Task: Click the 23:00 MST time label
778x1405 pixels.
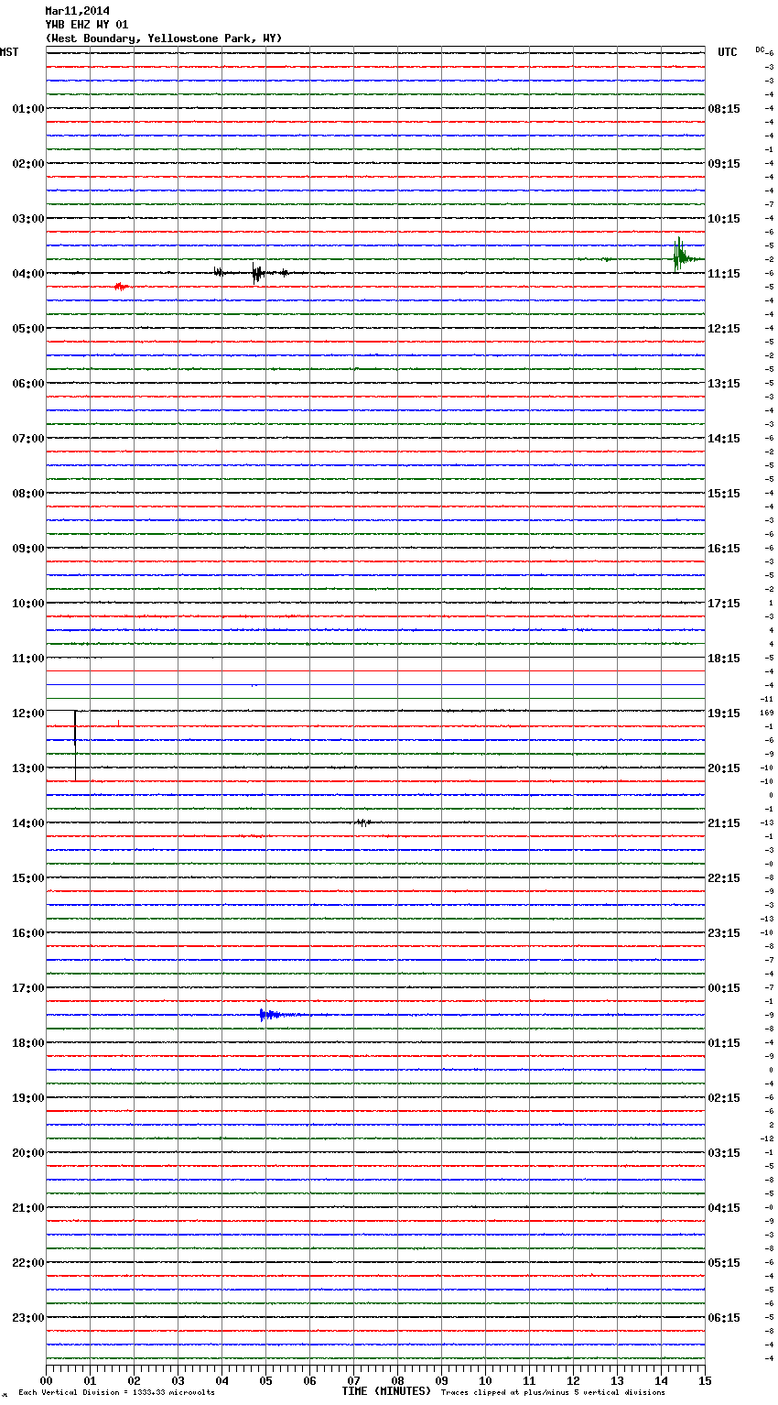Action: (x=27, y=1318)
